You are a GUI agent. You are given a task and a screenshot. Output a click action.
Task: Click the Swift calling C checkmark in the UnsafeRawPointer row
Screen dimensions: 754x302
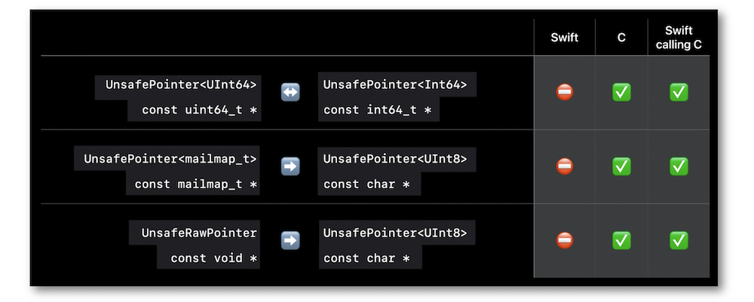tap(679, 240)
